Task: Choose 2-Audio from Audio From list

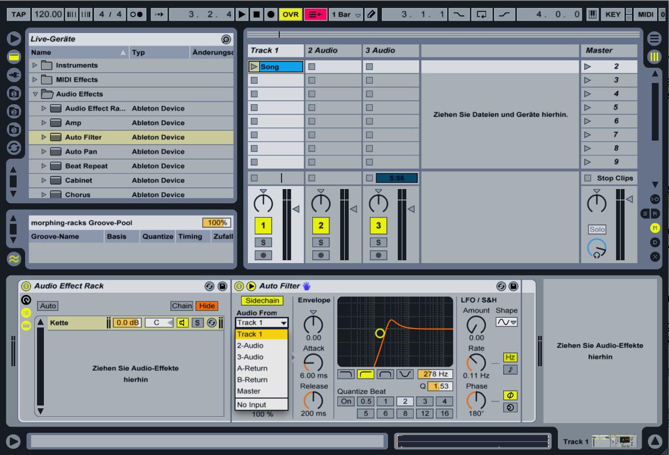Action: pyautogui.click(x=262, y=346)
